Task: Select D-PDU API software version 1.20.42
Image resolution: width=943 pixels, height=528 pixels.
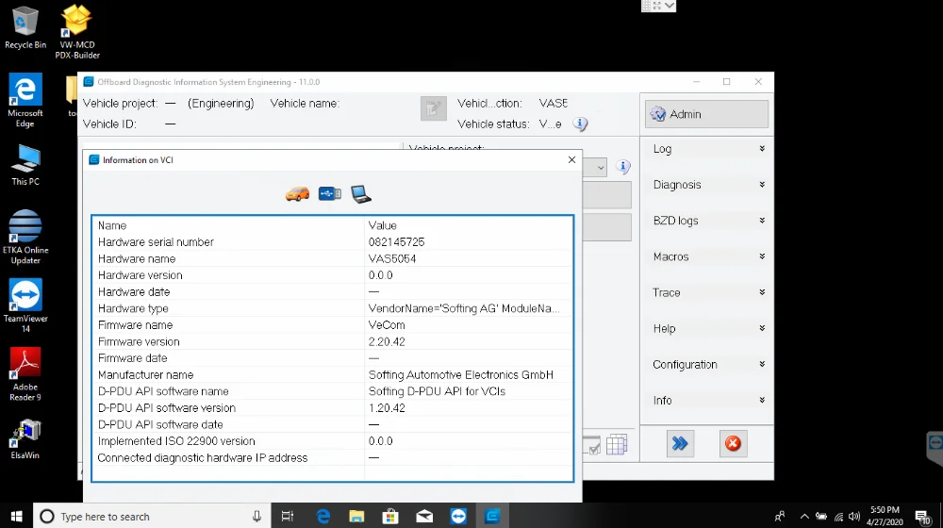Action: coord(387,408)
